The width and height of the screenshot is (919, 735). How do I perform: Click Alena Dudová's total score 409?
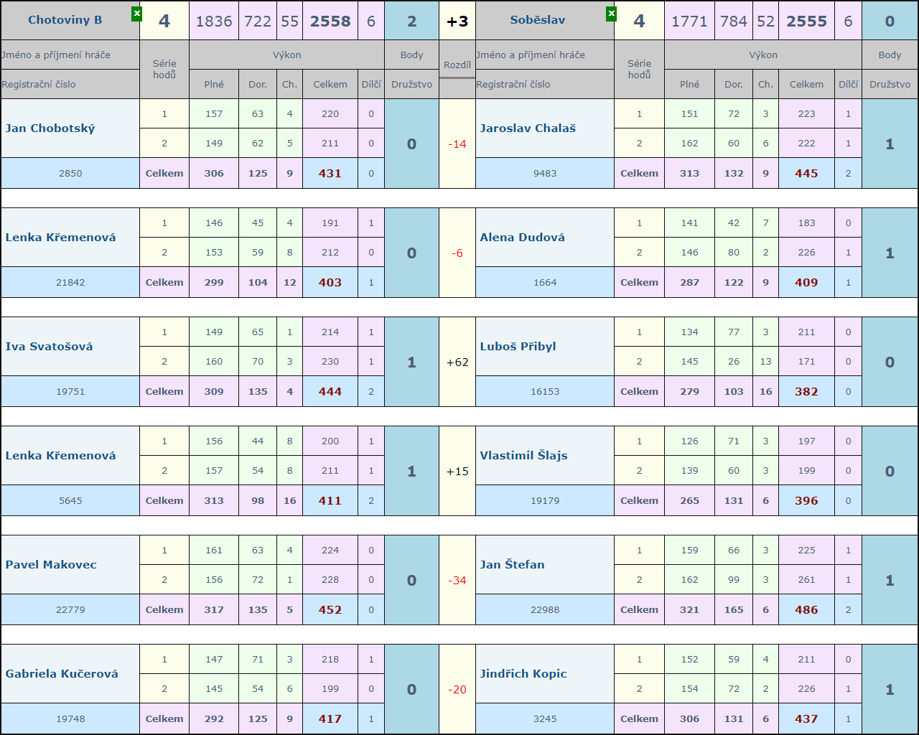806,282
